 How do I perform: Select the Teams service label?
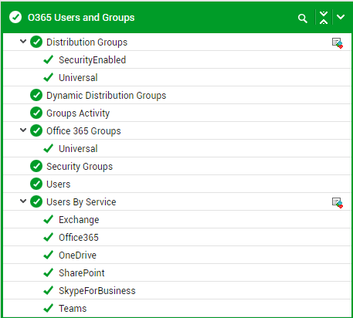point(73,309)
